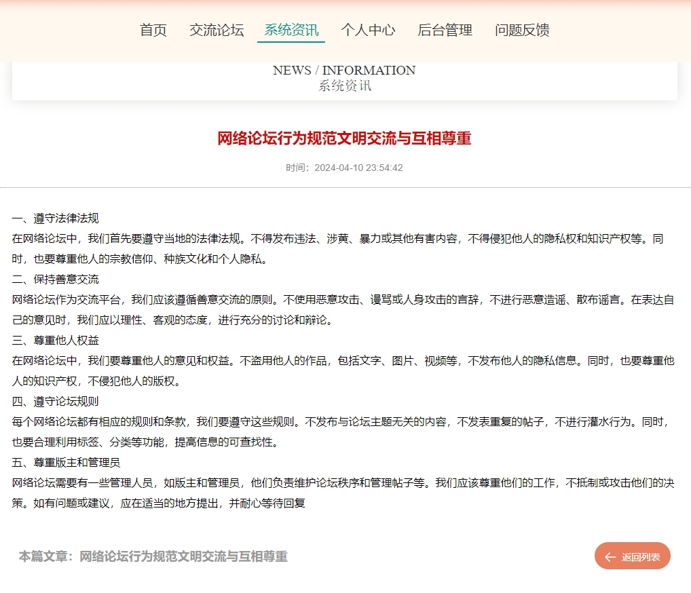Open the 首页 navigation item
This screenshot has height=593, width=691.
coord(153,30)
